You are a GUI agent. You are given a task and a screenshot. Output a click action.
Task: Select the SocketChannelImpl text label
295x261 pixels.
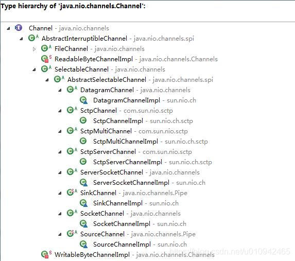(122, 224)
